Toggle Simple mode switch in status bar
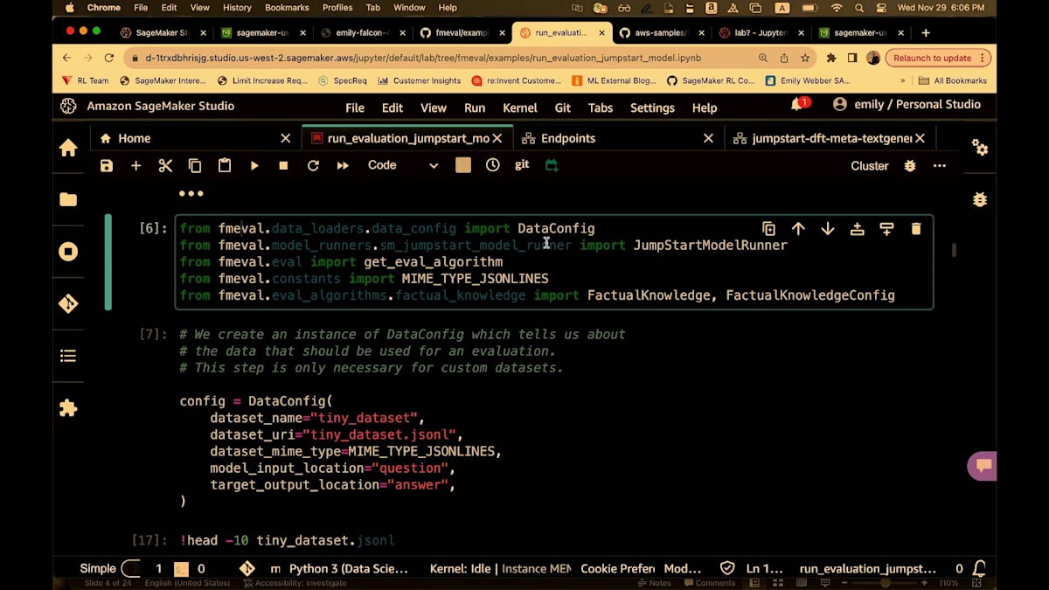This screenshot has height=590, width=1049. [x=131, y=568]
